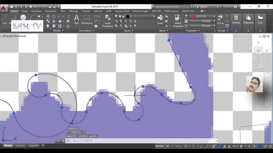Select the Mirror tool in Modify
The width and height of the screenshot is (273, 153).
click(x=54, y=21)
